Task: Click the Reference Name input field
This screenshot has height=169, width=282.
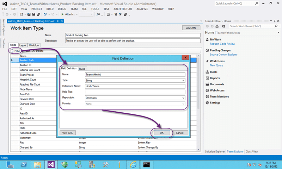Action: click(135, 86)
